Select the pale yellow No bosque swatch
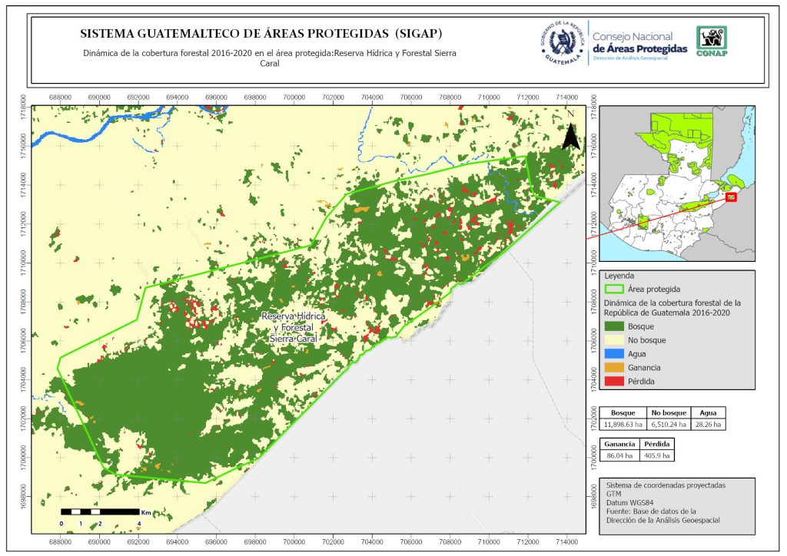This screenshot has width=787, height=556. click(x=615, y=340)
